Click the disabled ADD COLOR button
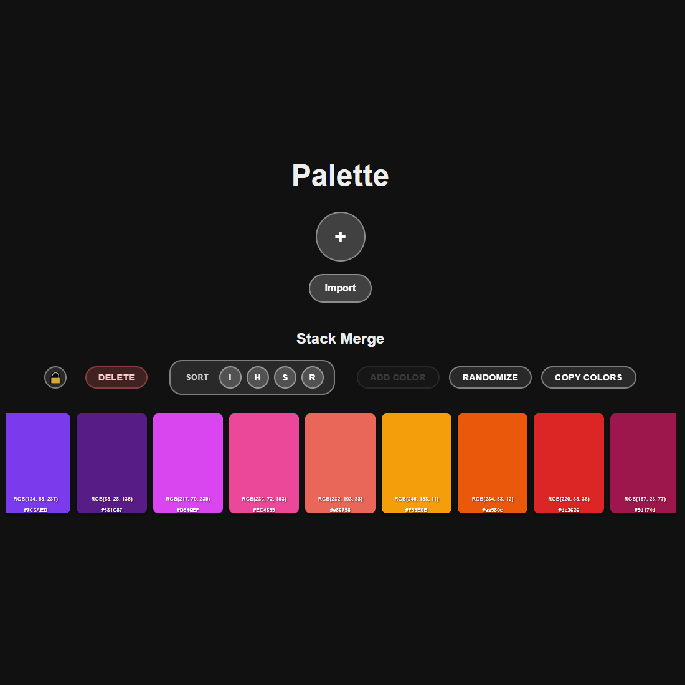Screen dimensions: 685x685 (398, 377)
